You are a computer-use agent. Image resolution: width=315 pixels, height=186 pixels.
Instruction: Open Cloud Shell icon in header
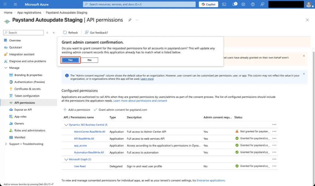pos(224,4)
